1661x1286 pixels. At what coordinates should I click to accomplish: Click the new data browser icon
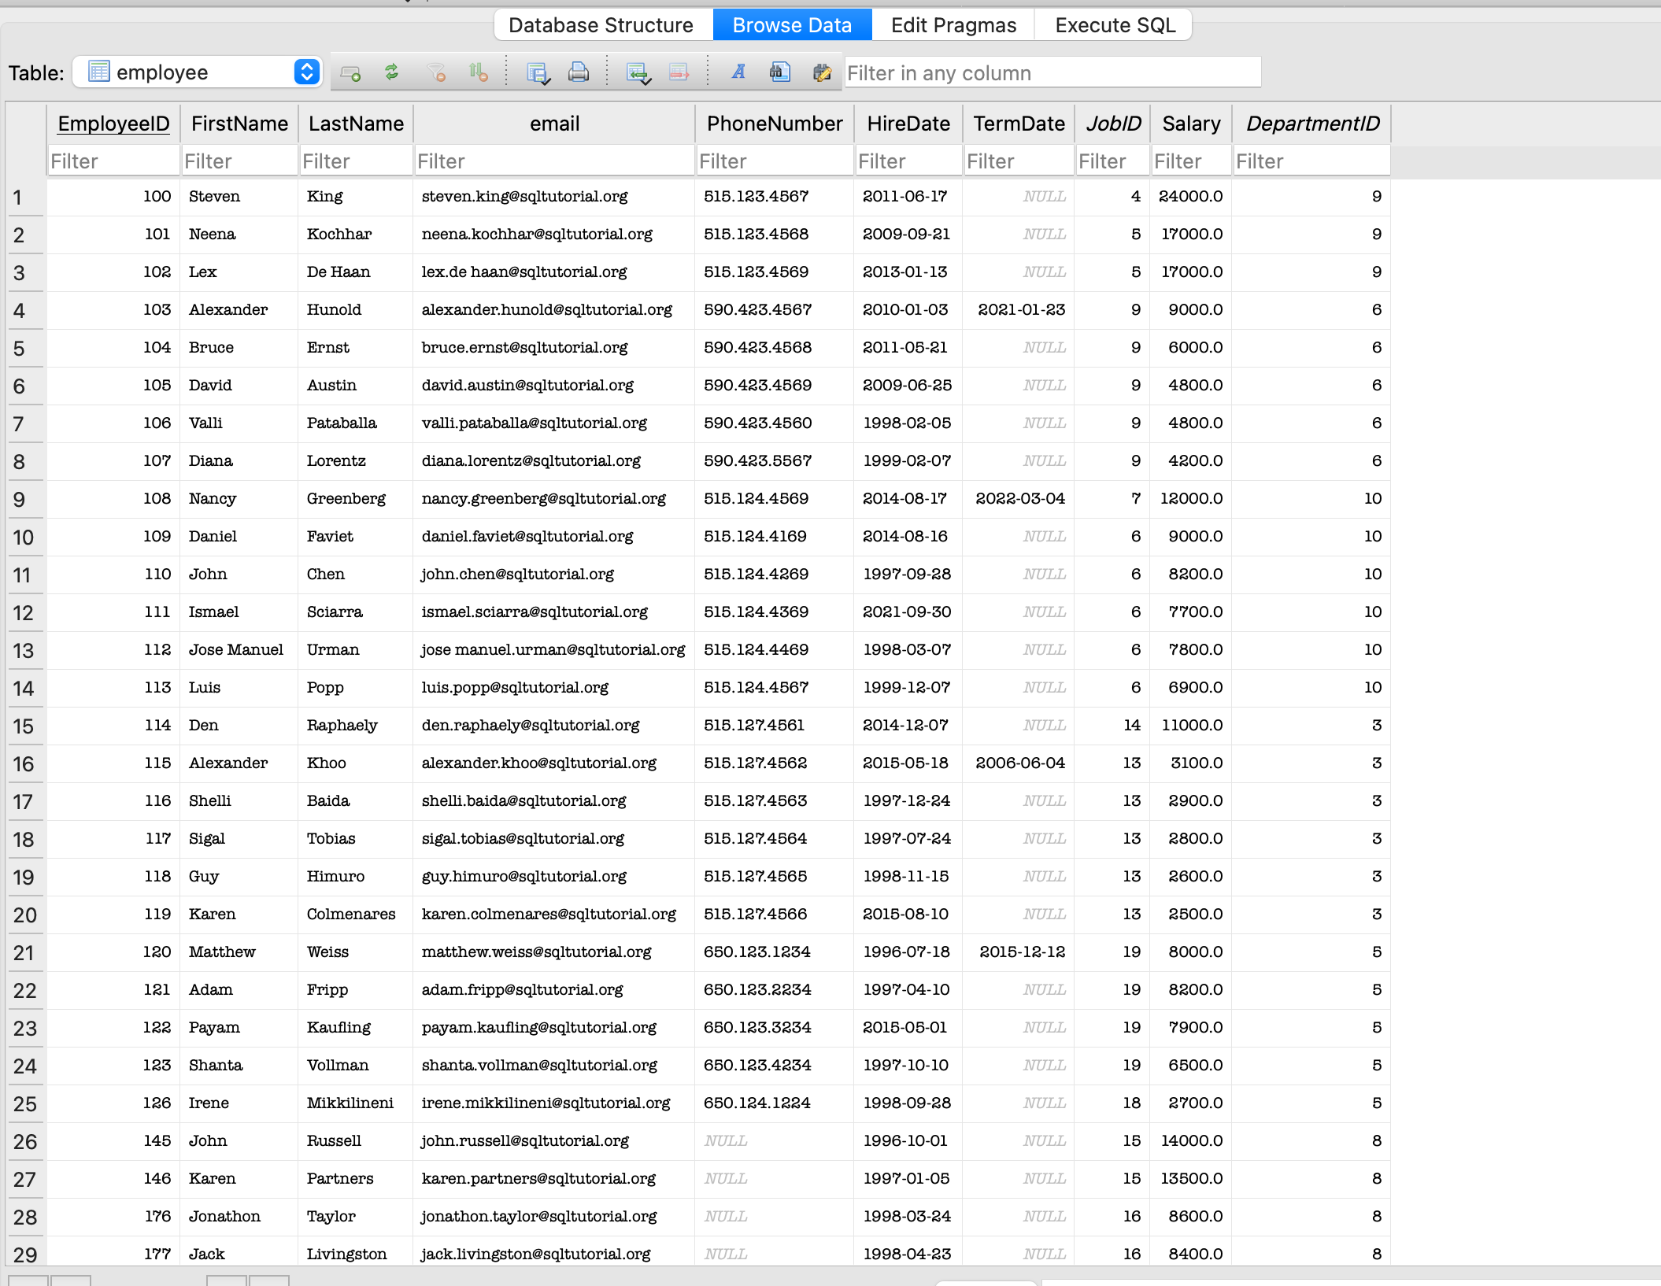tap(350, 72)
